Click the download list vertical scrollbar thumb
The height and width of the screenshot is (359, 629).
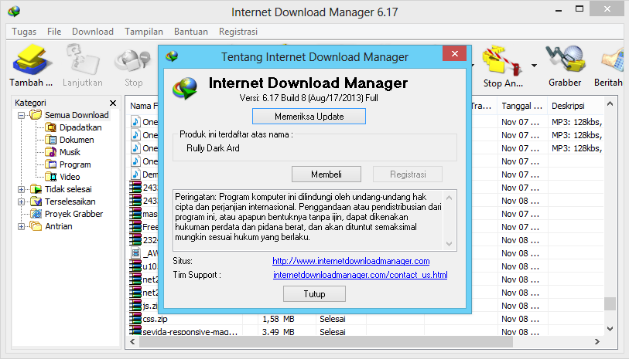click(x=610, y=303)
